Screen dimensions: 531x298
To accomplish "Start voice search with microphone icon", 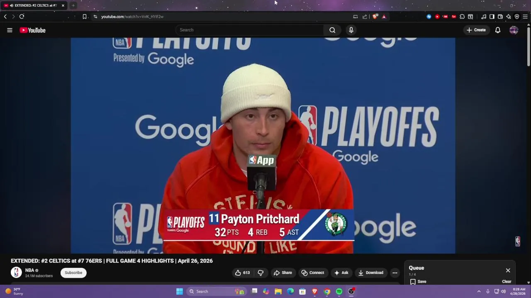I will point(351,30).
